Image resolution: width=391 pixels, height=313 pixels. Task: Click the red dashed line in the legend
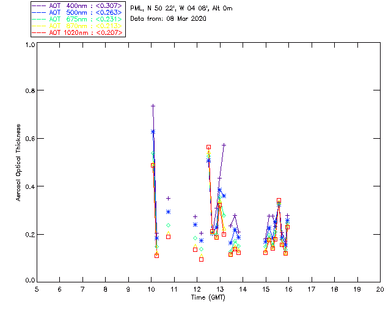(39, 32)
